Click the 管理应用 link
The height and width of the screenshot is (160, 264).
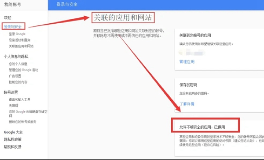tap(187, 62)
